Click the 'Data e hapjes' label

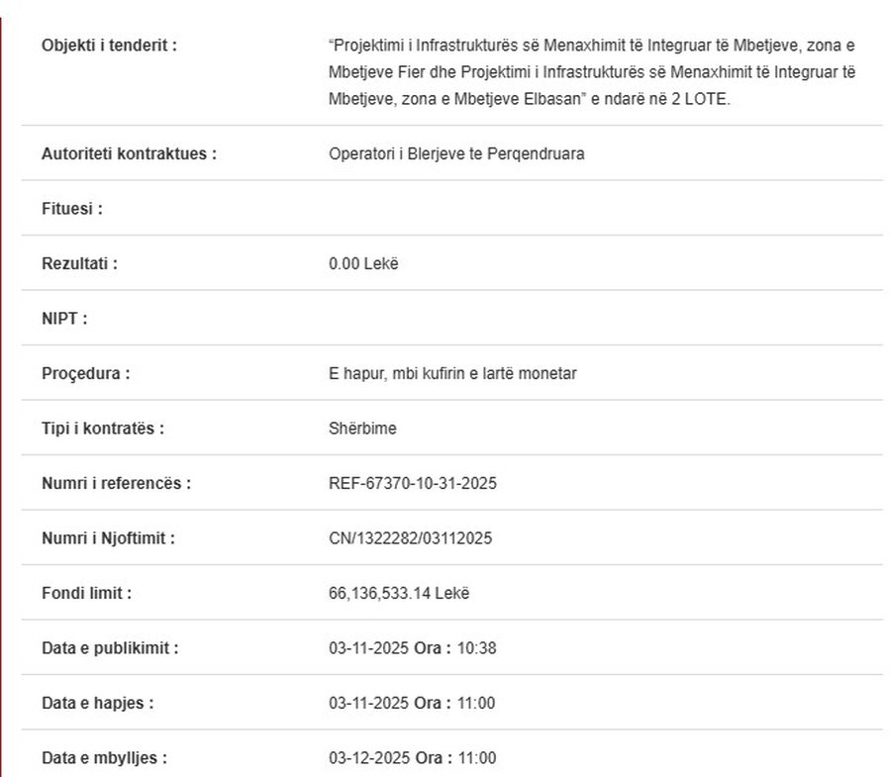[x=97, y=704]
